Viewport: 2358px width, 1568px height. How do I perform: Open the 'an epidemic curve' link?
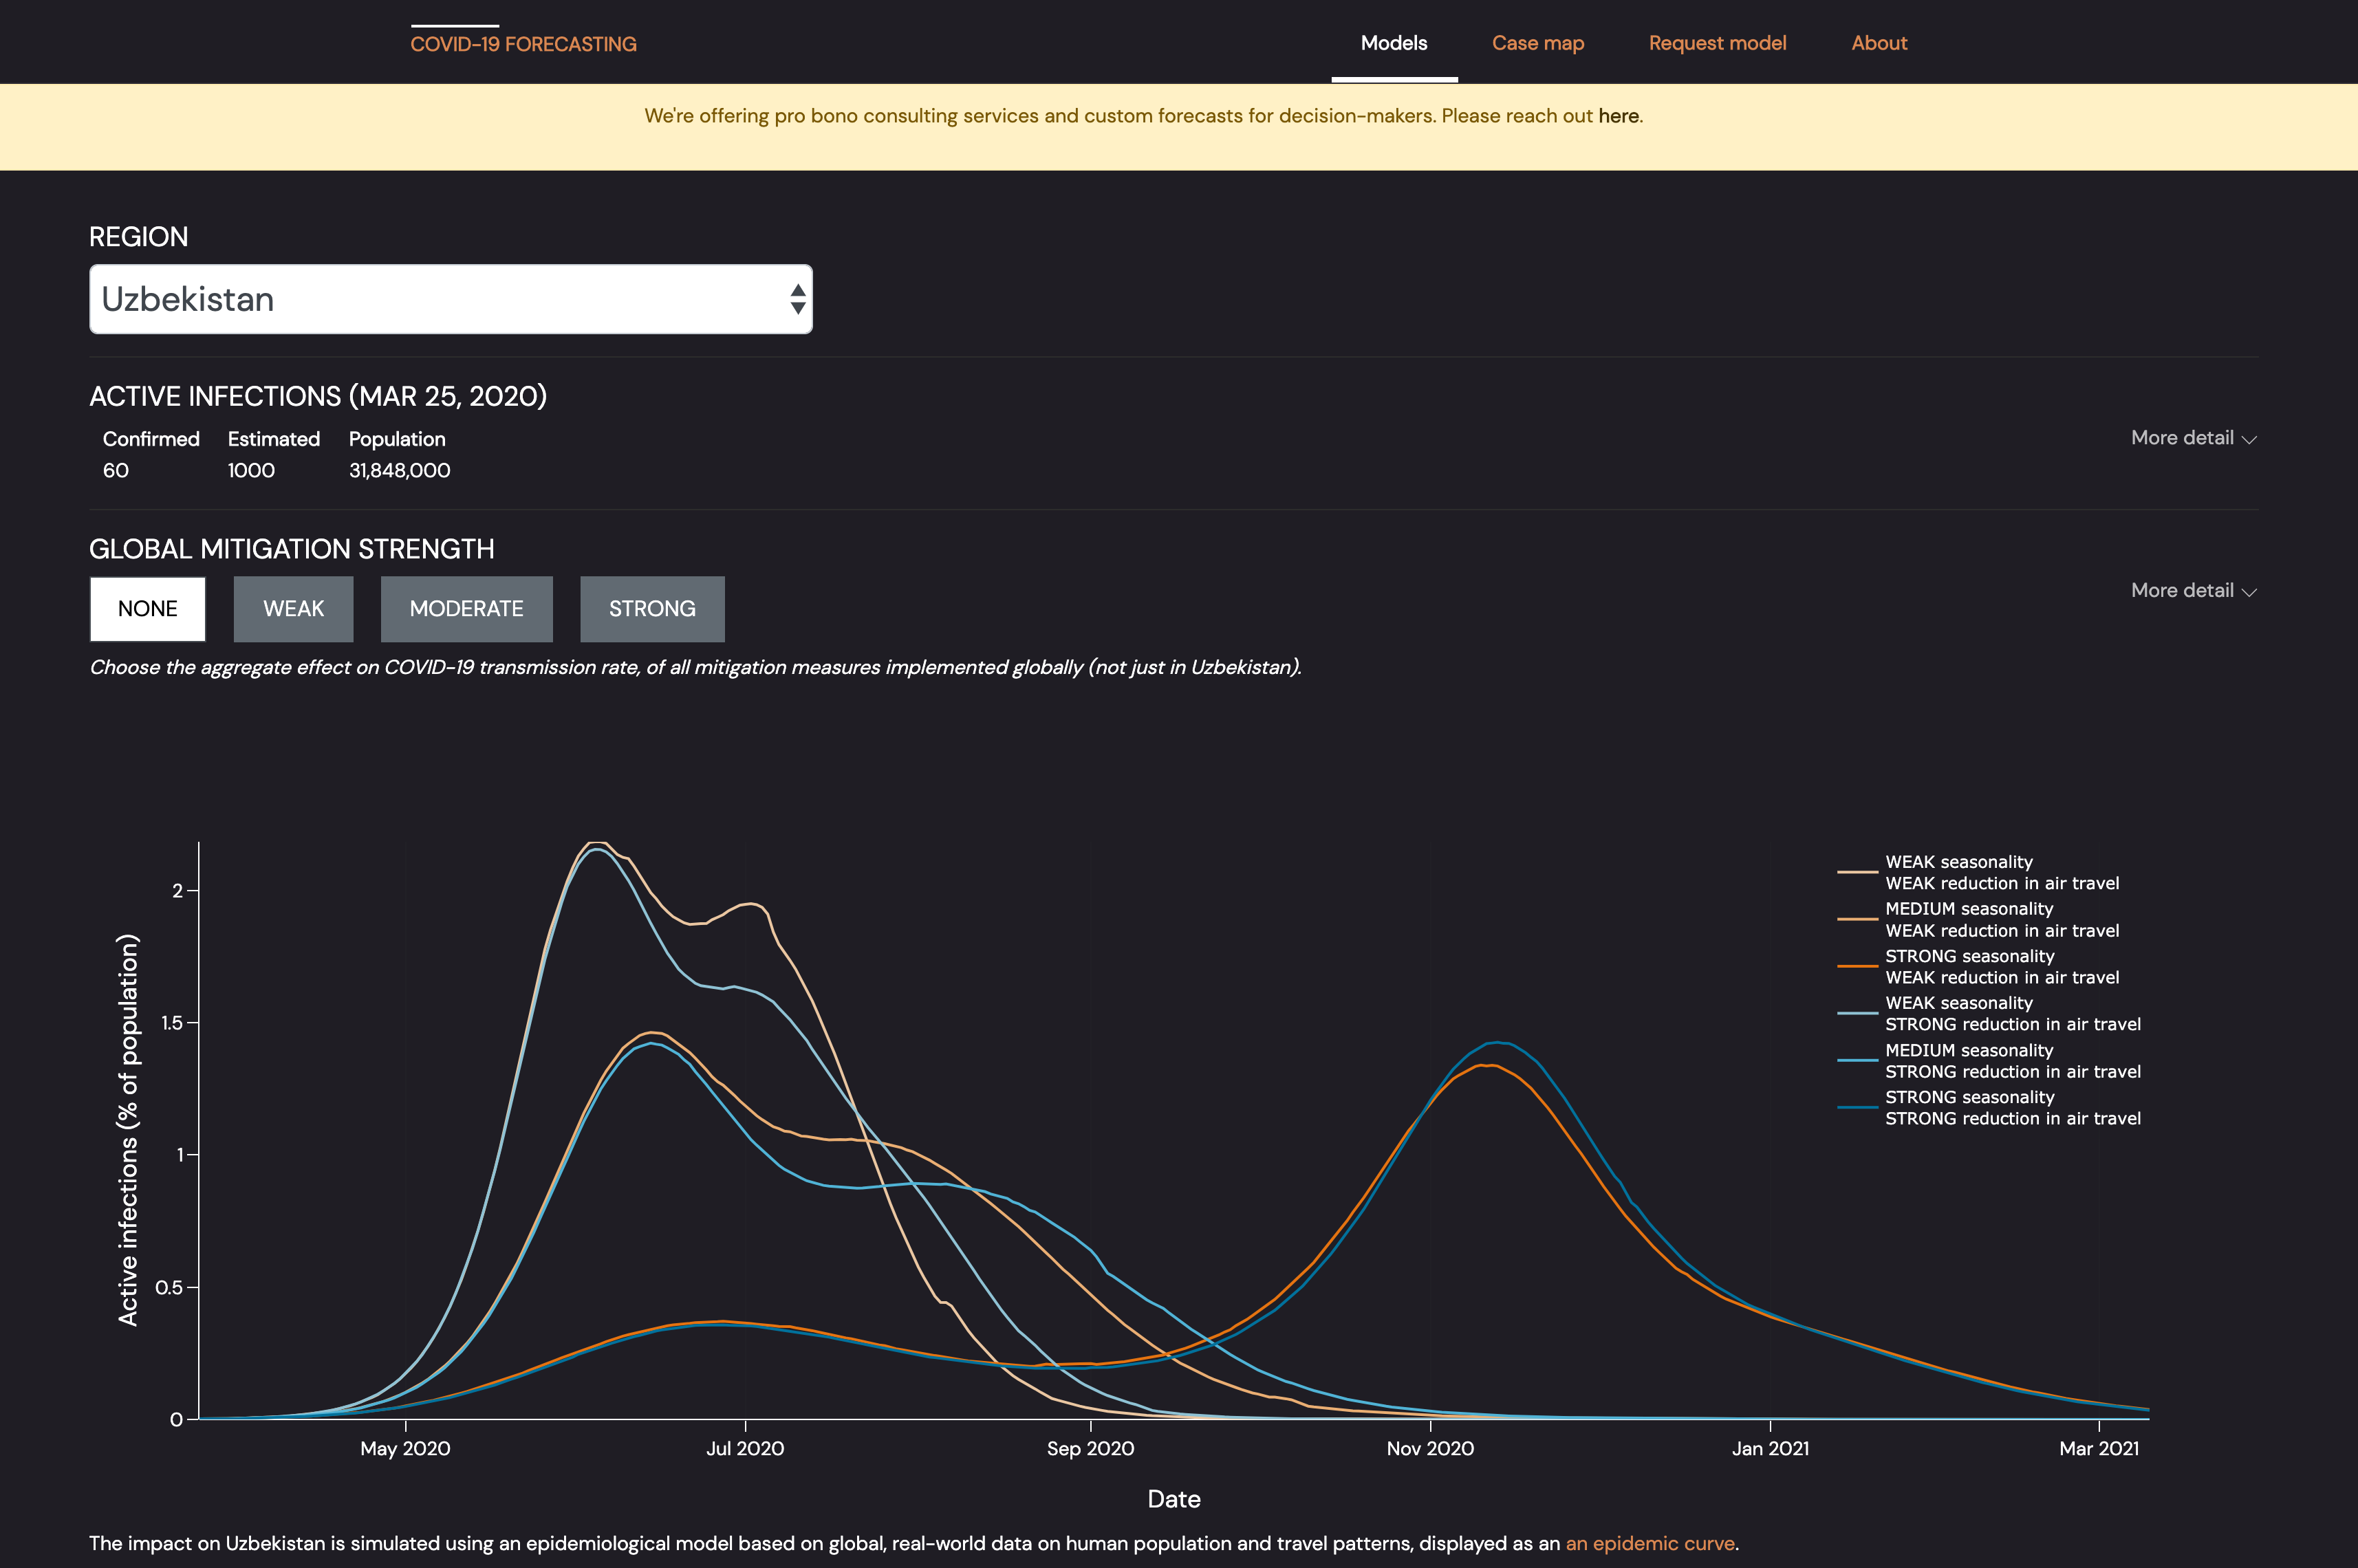pyautogui.click(x=1649, y=1543)
